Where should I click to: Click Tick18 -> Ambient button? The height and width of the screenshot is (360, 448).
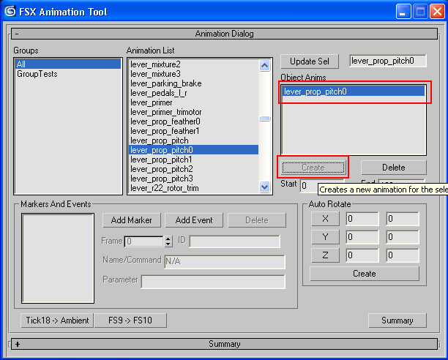57,320
